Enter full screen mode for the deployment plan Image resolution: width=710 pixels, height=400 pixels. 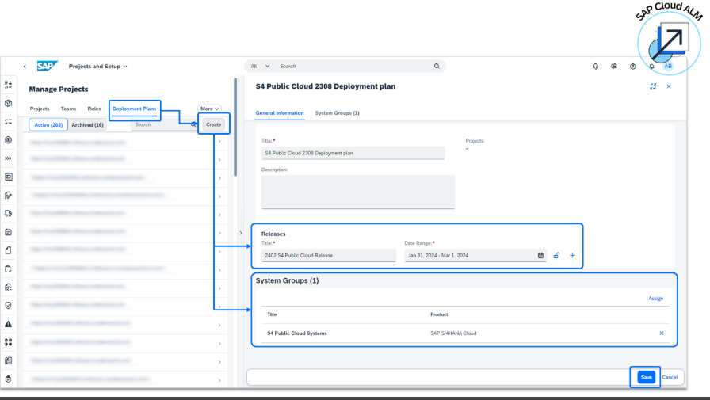coord(653,86)
